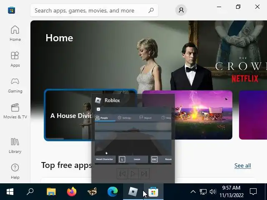
Task: Click The Crown Netflix hero banner
Action: [x=149, y=55]
